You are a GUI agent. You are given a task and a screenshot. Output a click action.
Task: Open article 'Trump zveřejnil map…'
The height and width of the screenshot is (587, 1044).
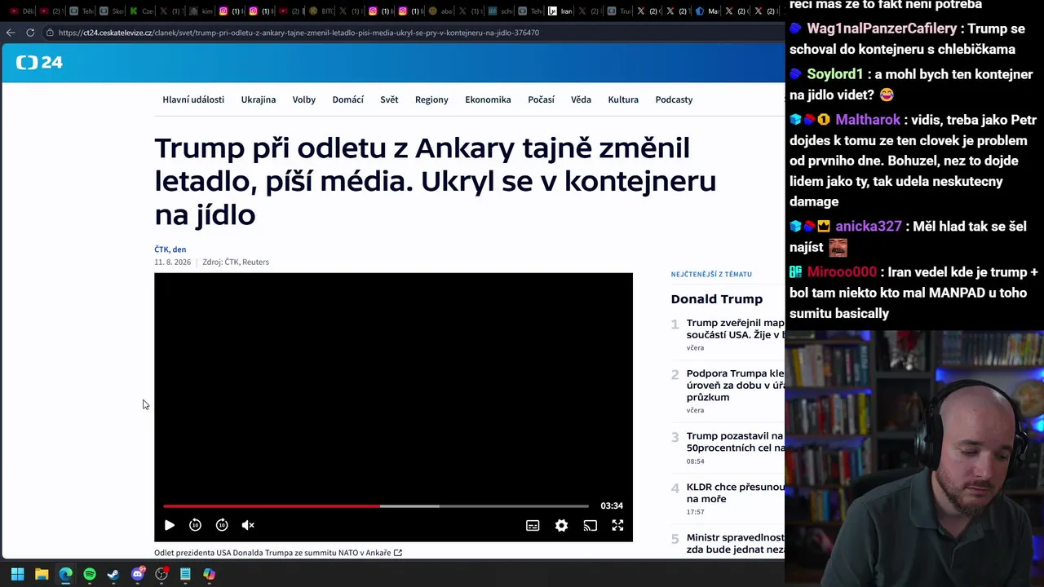pos(735,329)
